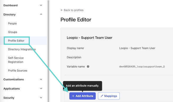The height and width of the screenshot is (102, 173).
Task: Click the Directory sidebar heading
Action: click(x=10, y=15)
